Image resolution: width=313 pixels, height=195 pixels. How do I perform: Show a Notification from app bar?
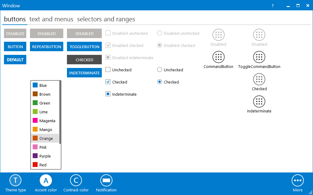pos(106,180)
